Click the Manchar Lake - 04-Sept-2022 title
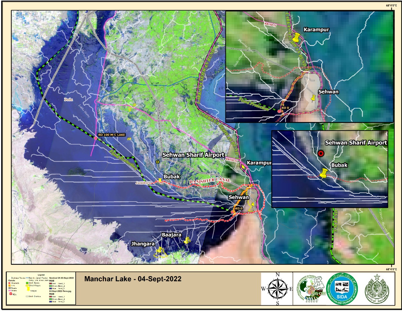Screen dimensions: 402x311 (x=133, y=279)
